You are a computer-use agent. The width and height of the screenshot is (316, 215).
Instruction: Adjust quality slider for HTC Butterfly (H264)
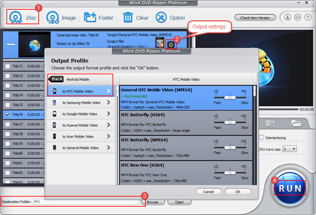230,123
